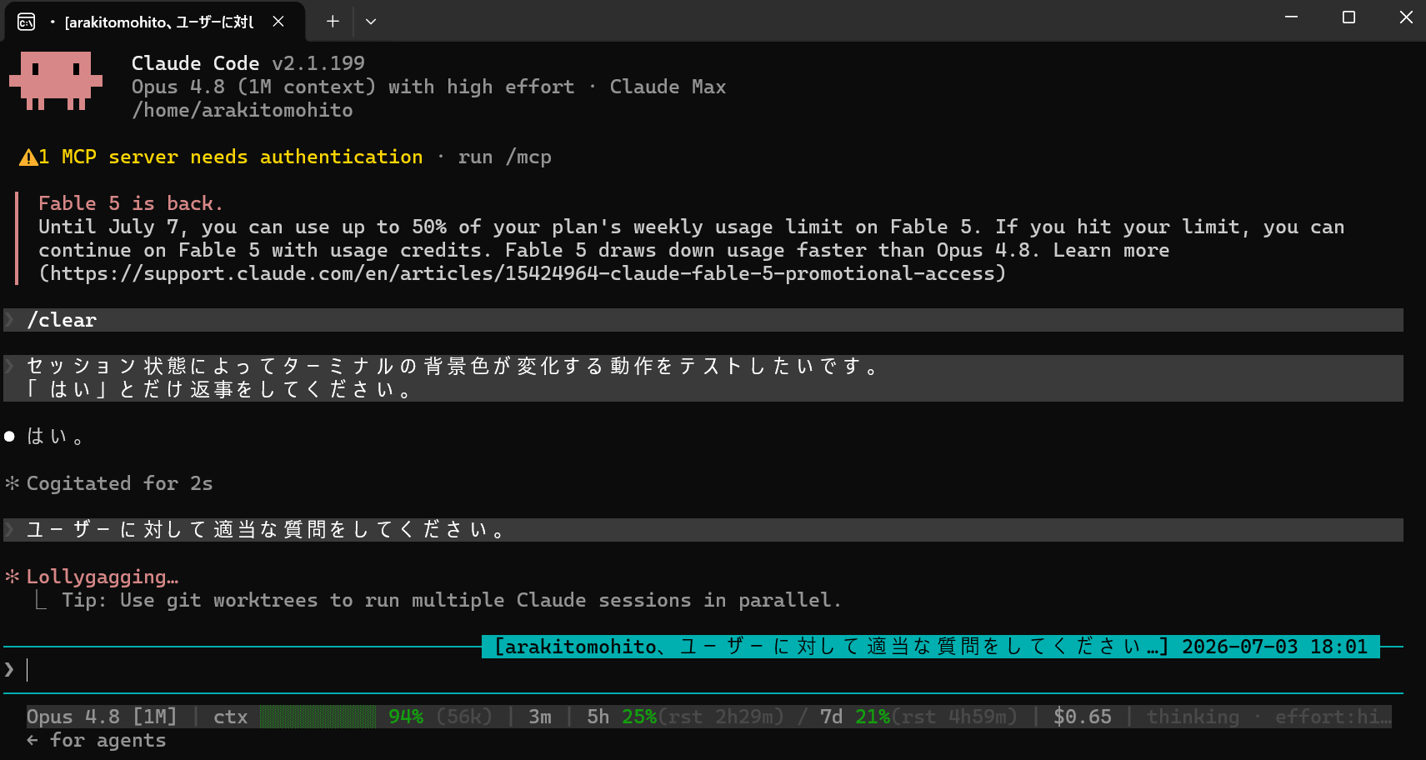Click the 'Cogitated for 2s' status
This screenshot has height=760, width=1426.
pos(119,483)
